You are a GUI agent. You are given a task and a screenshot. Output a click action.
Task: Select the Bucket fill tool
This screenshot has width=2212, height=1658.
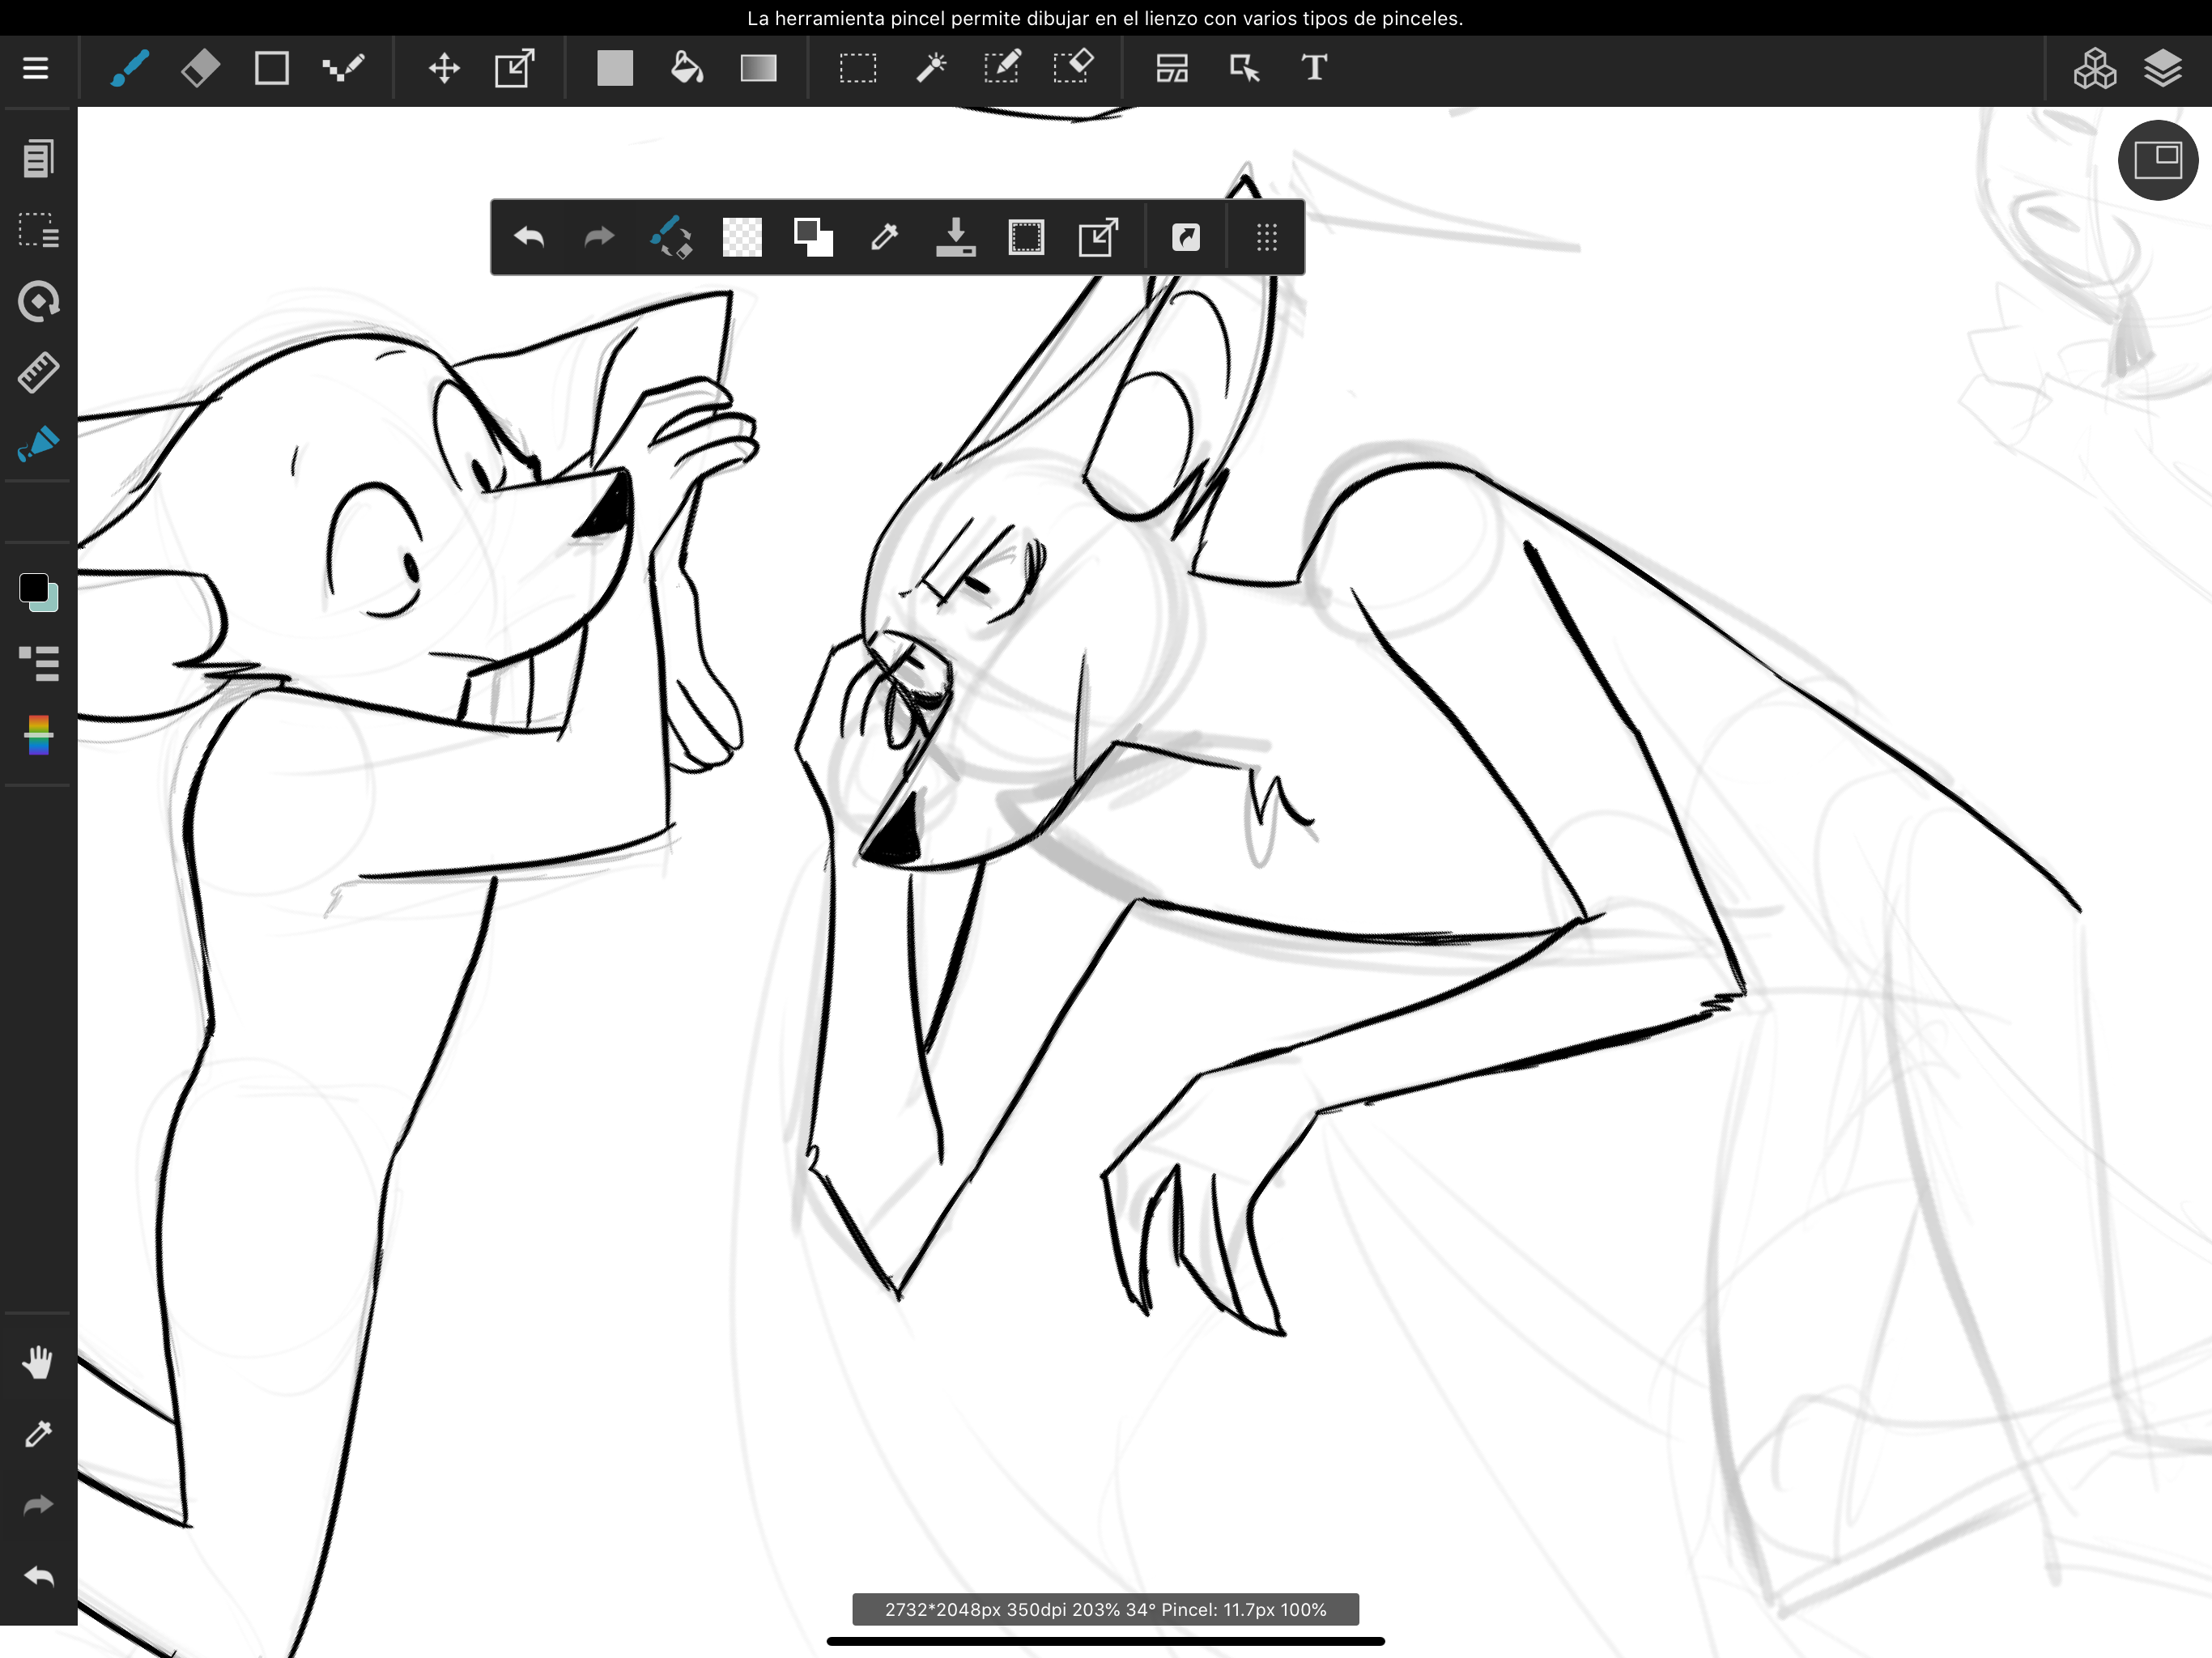coord(687,68)
